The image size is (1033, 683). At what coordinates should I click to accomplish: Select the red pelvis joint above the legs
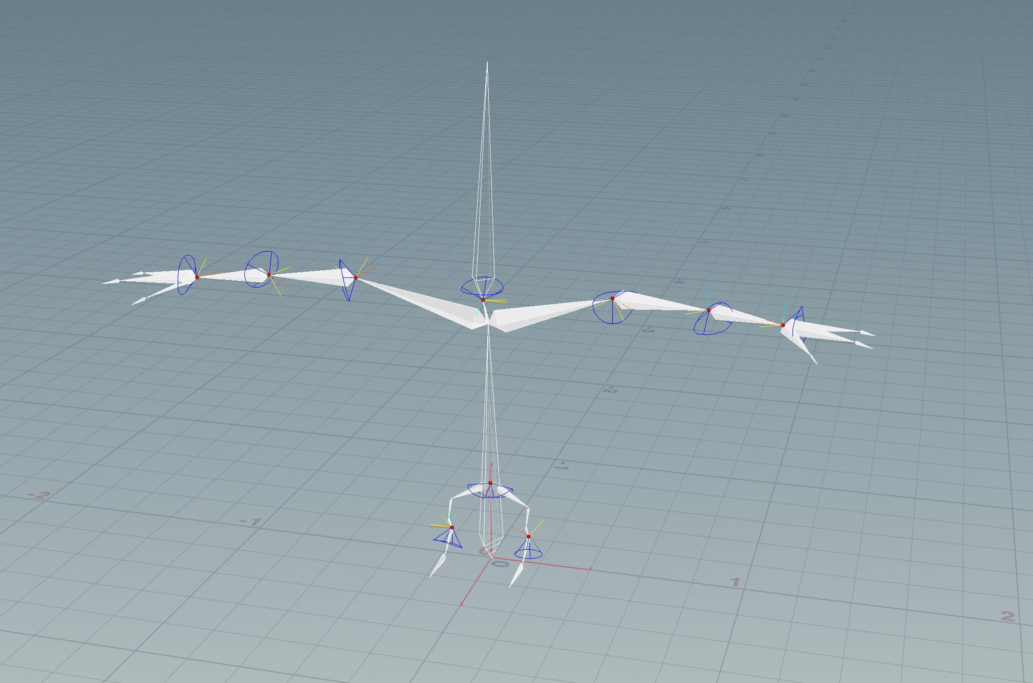(490, 483)
